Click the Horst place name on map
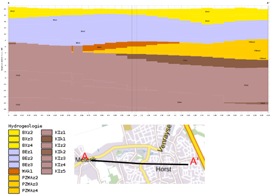Image resolution: width=271 pixels, height=195 pixels. [x=164, y=169]
